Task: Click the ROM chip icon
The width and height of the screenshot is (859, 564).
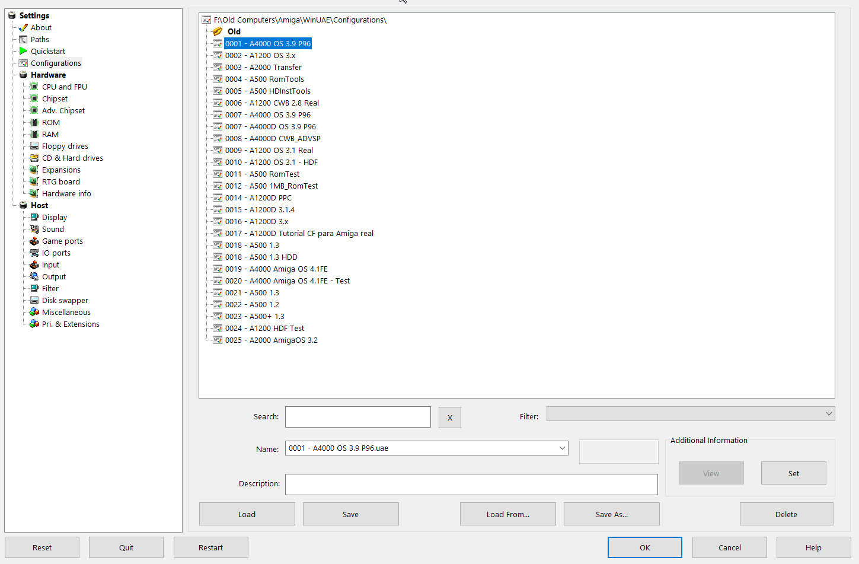Action: tap(34, 122)
